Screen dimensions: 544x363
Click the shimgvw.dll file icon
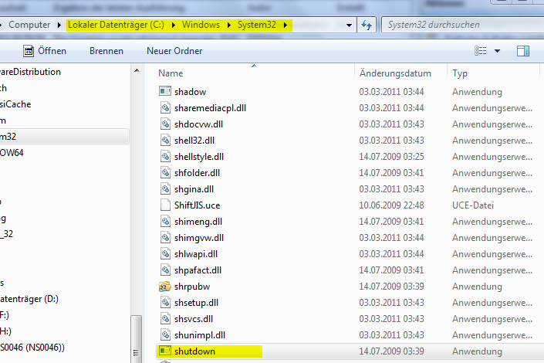[165, 238]
